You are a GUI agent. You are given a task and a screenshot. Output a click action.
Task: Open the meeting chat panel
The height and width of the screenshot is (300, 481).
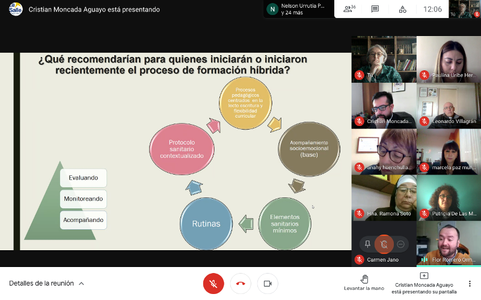click(x=375, y=9)
